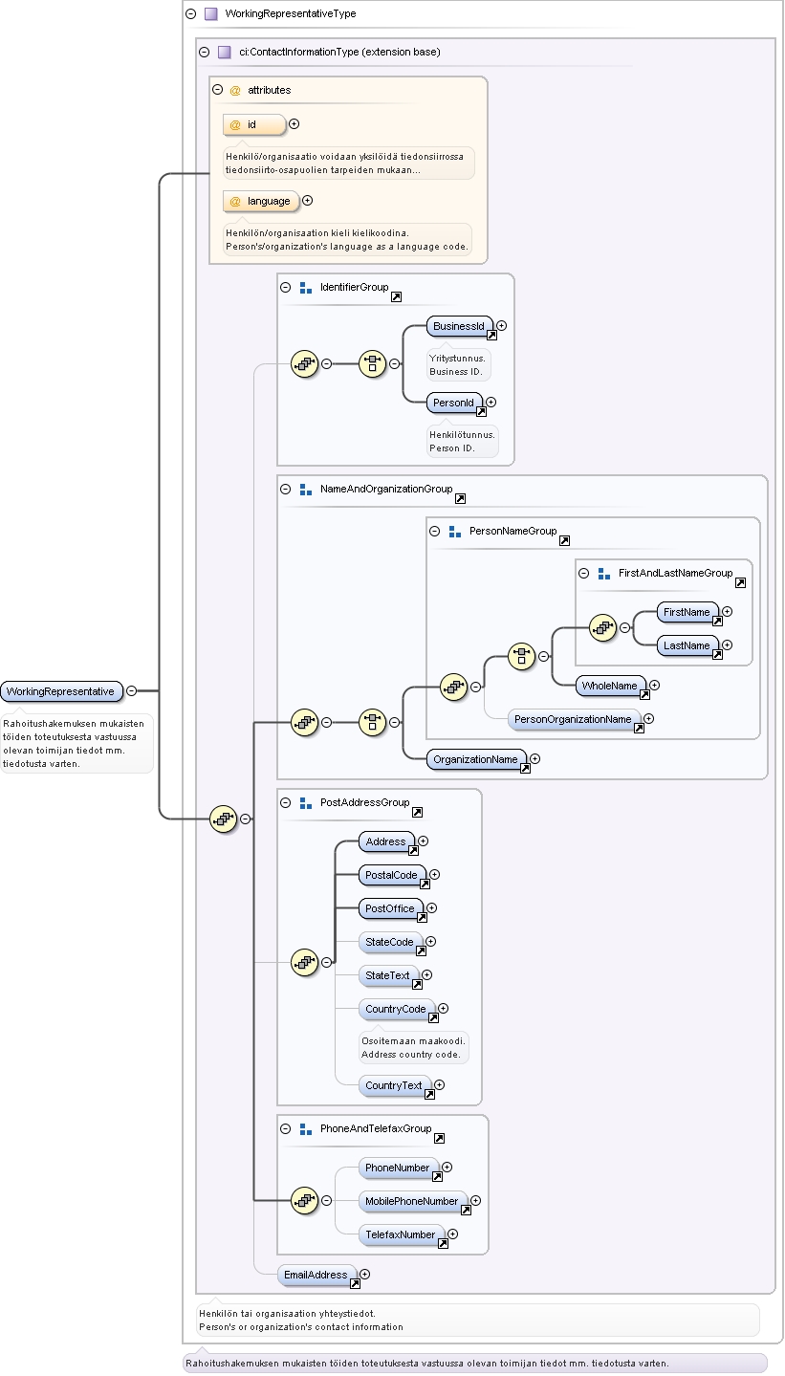785x1376 pixels.
Task: Select the MobilePhoneNumber element
Action: [x=413, y=1201]
